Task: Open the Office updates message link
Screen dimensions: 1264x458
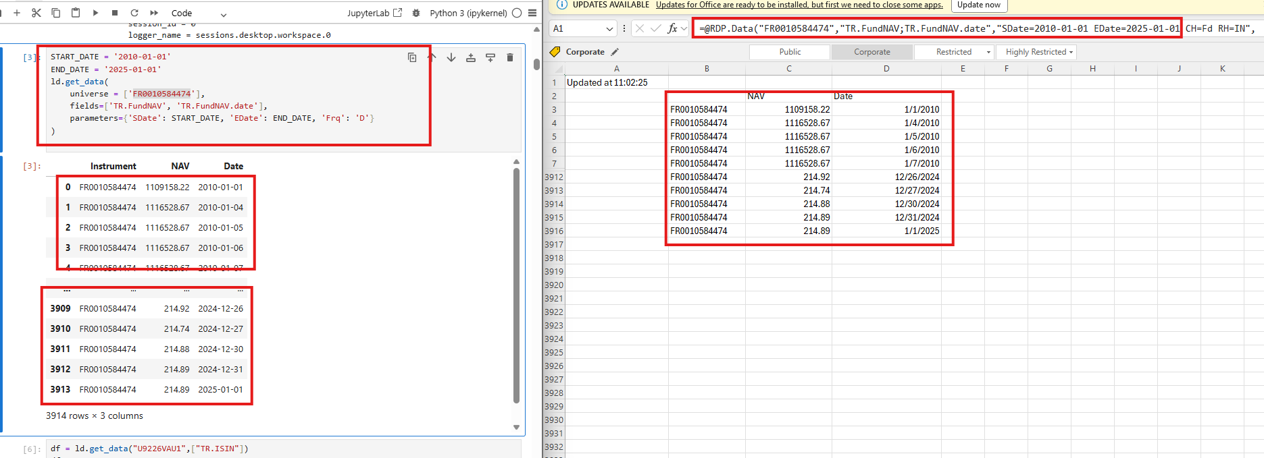Action: pos(799,5)
